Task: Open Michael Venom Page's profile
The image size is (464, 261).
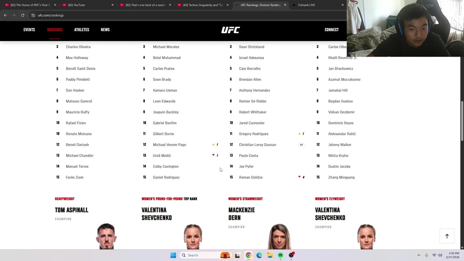Action: tap(169, 145)
